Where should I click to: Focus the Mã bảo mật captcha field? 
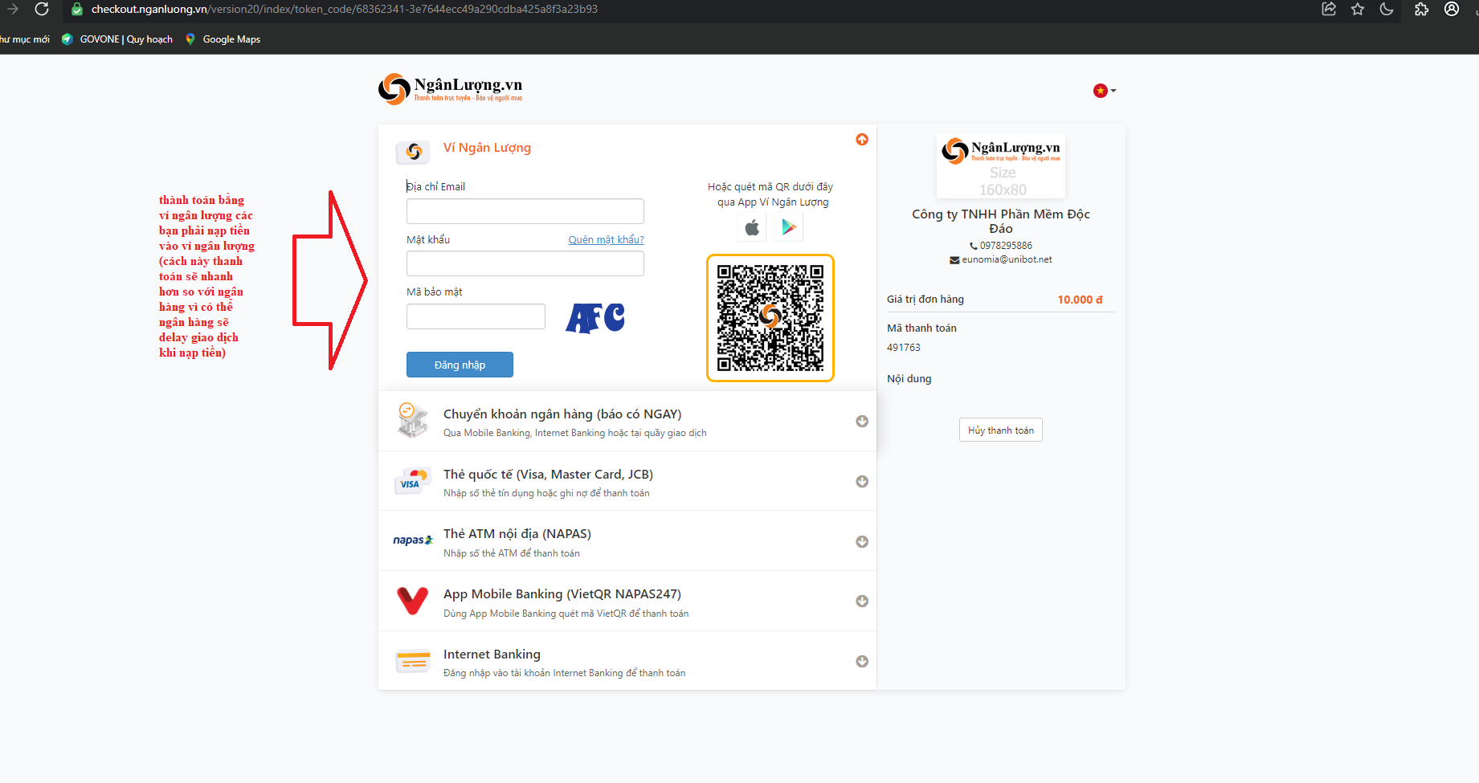pos(476,316)
